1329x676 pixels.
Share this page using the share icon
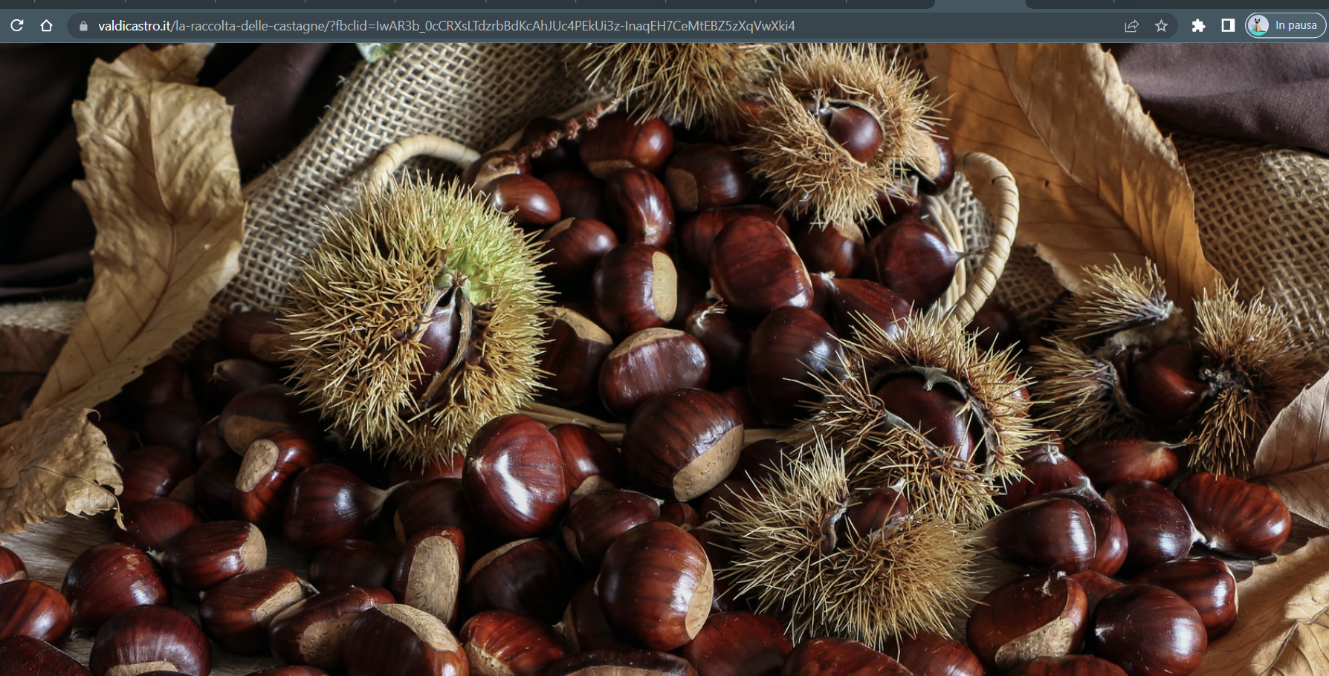1131,26
